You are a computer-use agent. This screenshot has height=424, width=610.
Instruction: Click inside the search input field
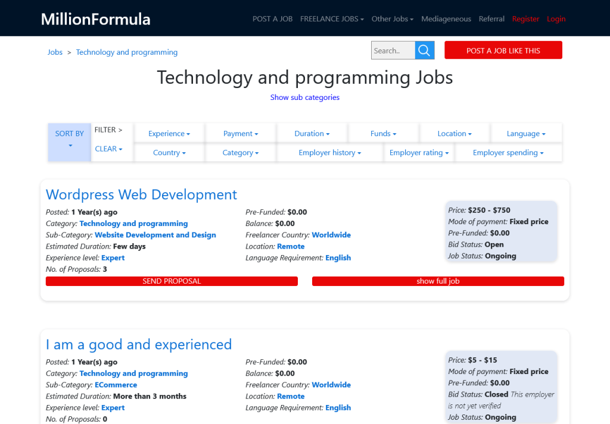pos(393,50)
